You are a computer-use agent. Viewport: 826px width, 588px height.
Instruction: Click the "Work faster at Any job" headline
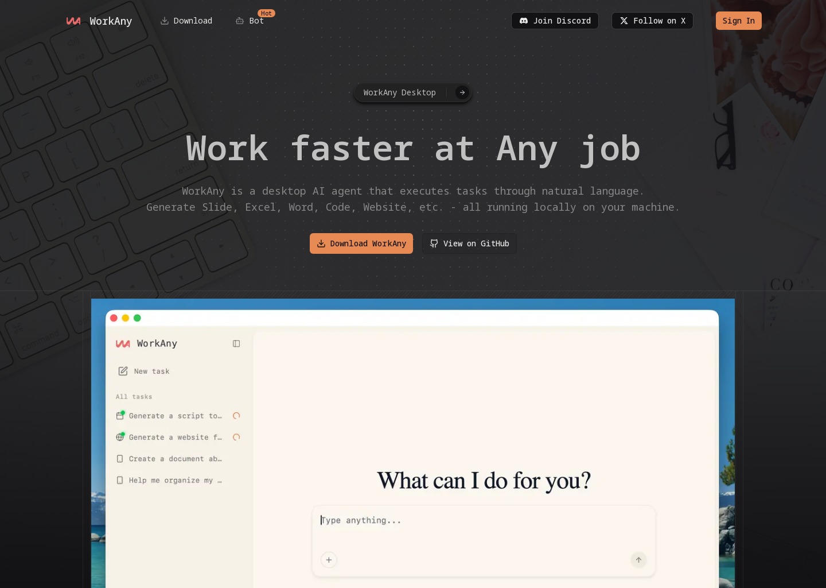(413, 149)
